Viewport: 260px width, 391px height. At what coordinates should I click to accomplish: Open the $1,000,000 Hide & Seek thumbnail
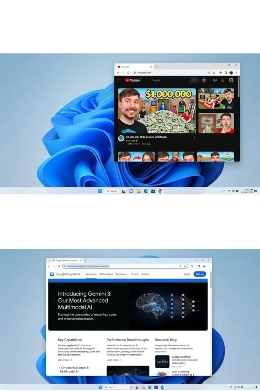157,111
